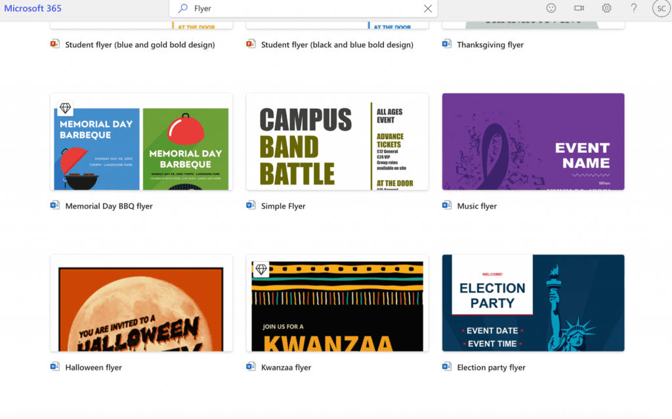
Task: Click the premium diamond badge on Kwanzaa flyer
Action: (261, 269)
